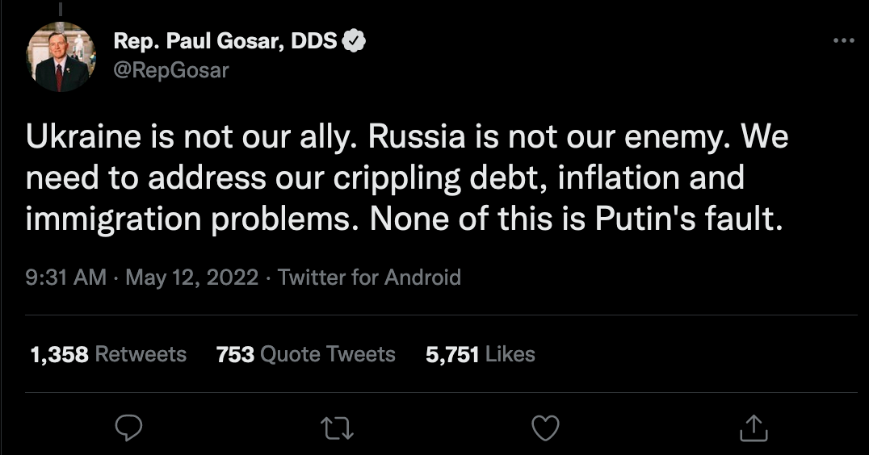The image size is (869, 455).
Task: Open the more options ellipsis menu
Action: coord(842,41)
